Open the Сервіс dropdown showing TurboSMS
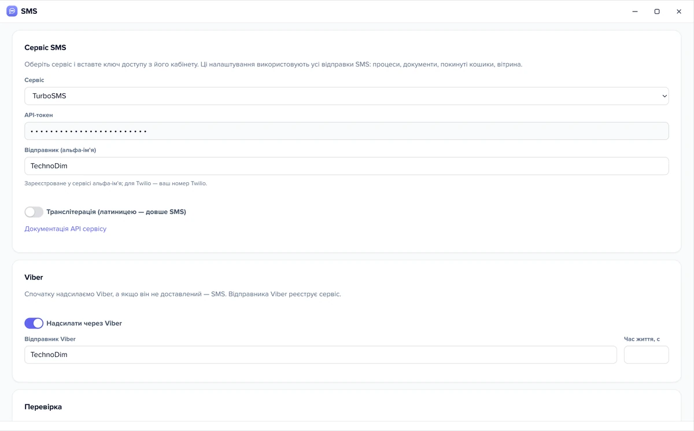Screen dimensions: 694x431 [x=346, y=96]
